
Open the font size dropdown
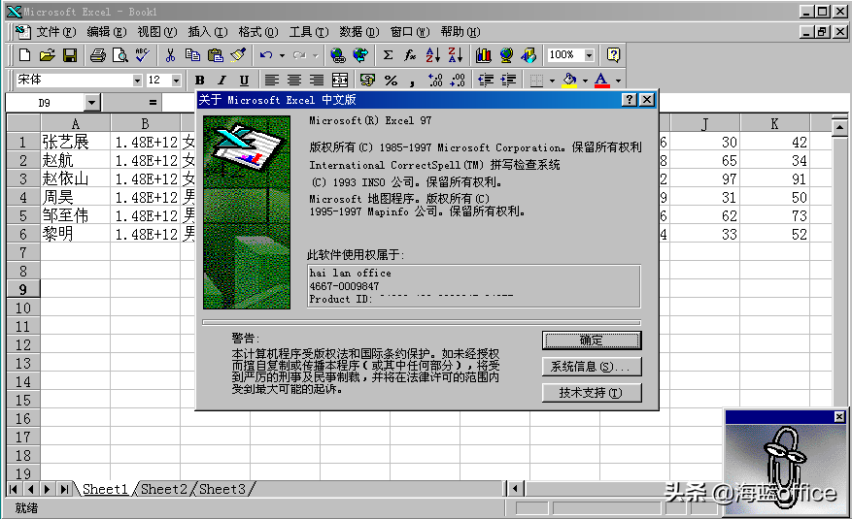pos(176,81)
